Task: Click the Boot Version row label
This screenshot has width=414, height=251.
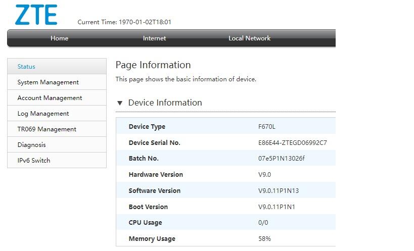Action: coord(148,207)
